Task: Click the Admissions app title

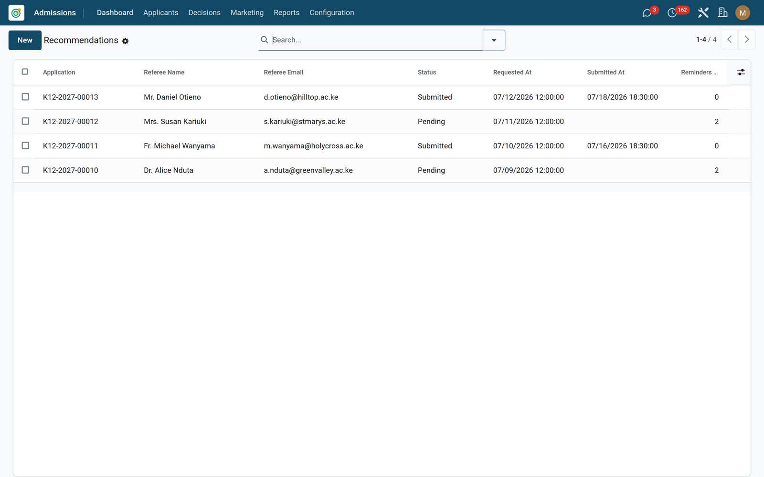Action: tap(55, 13)
